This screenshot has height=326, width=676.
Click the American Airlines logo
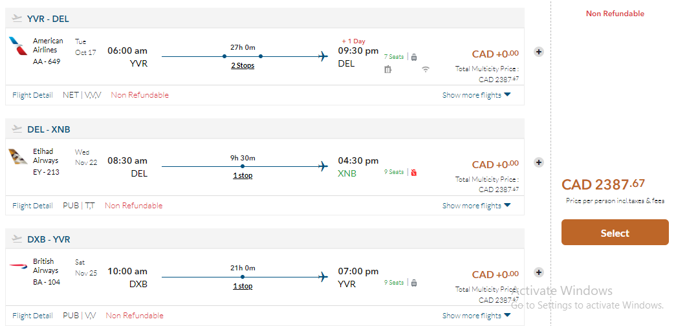18,46
